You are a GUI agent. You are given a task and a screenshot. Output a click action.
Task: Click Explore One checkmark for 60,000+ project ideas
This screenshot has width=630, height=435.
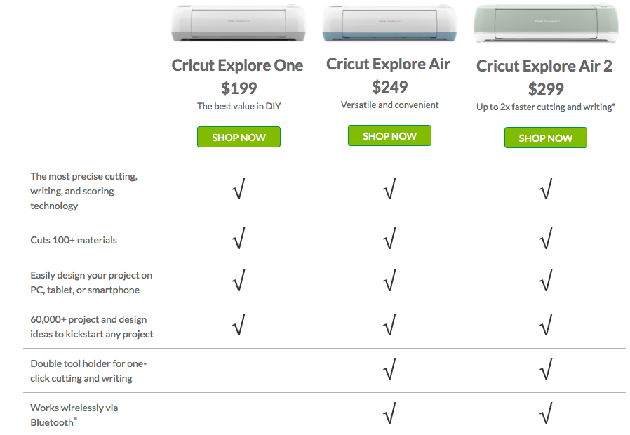[x=238, y=325]
